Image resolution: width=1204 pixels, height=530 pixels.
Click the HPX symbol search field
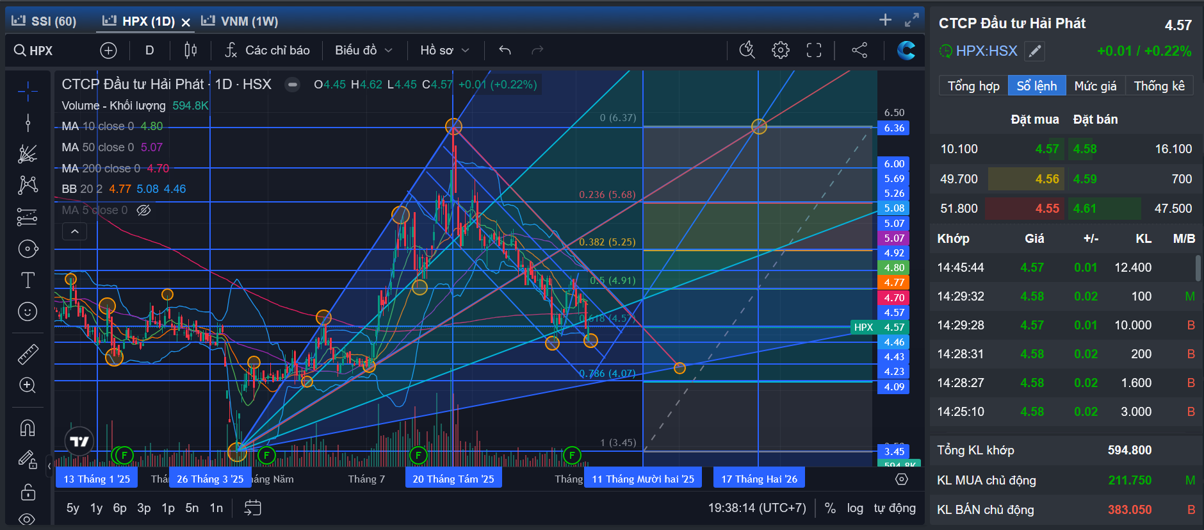pyautogui.click(x=41, y=51)
